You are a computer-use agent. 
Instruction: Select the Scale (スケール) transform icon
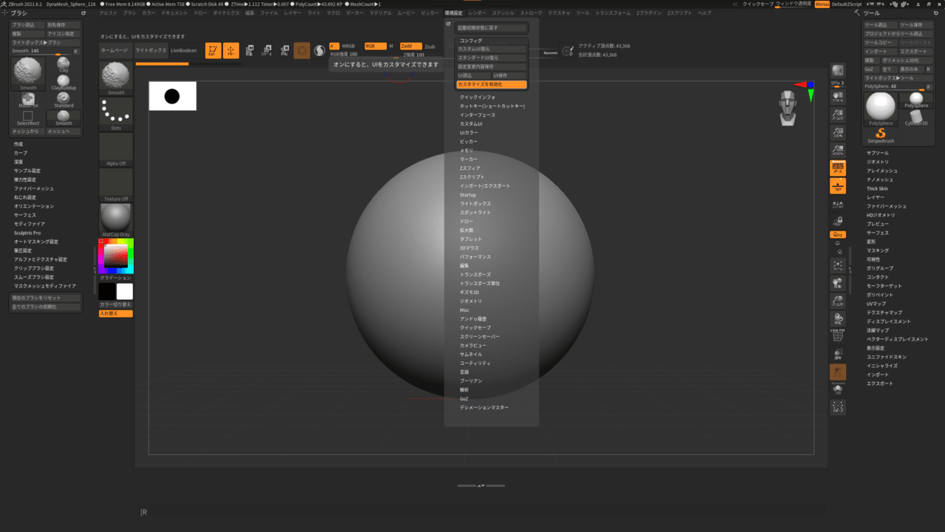click(x=267, y=50)
